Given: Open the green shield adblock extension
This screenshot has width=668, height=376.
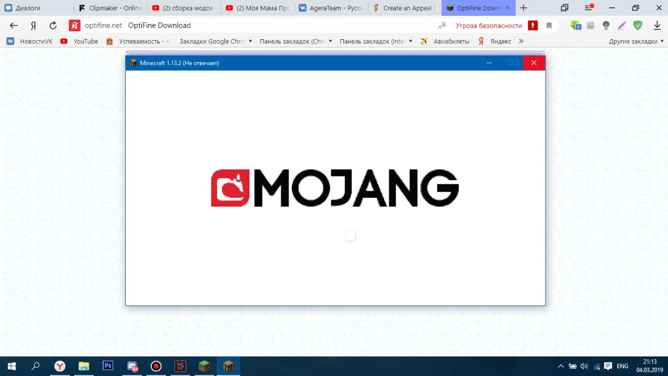Looking at the screenshot, I should click(x=637, y=25).
